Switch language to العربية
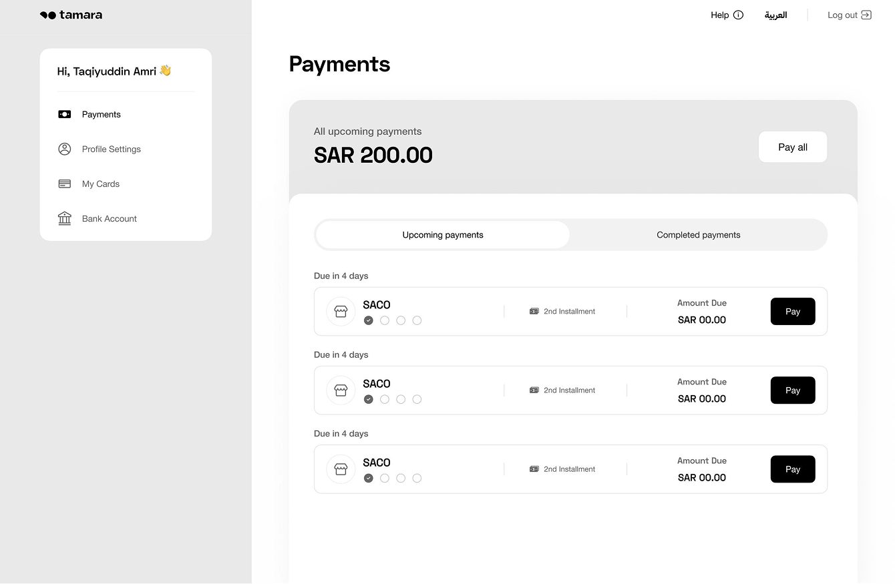 pos(776,15)
